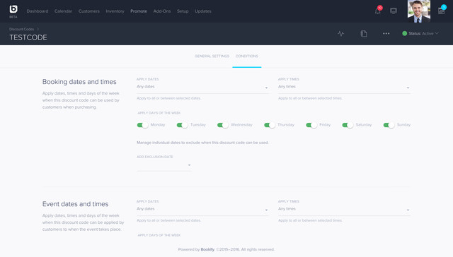
Task: Go to Dashboard
Action: click(x=38, y=11)
